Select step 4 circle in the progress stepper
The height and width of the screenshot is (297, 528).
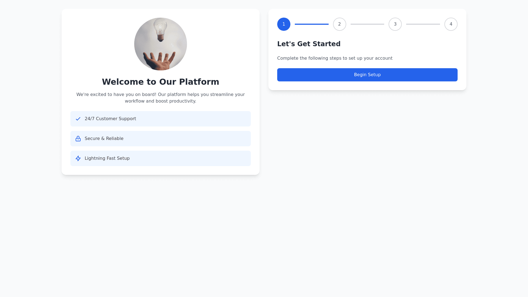click(451, 24)
